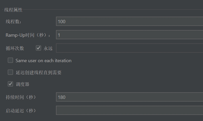This screenshot has height=121, width=203.
Task: Click the empty 循环次数 input field
Action: (129, 48)
